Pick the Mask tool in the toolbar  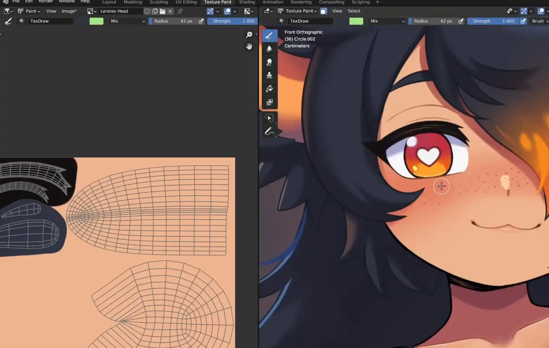[x=269, y=102]
